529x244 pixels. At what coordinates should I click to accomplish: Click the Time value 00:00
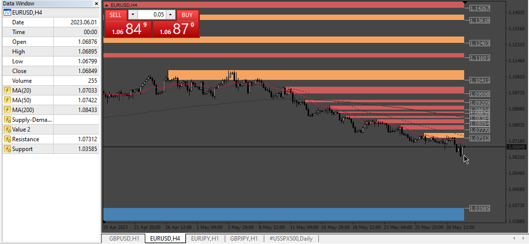(x=90, y=32)
